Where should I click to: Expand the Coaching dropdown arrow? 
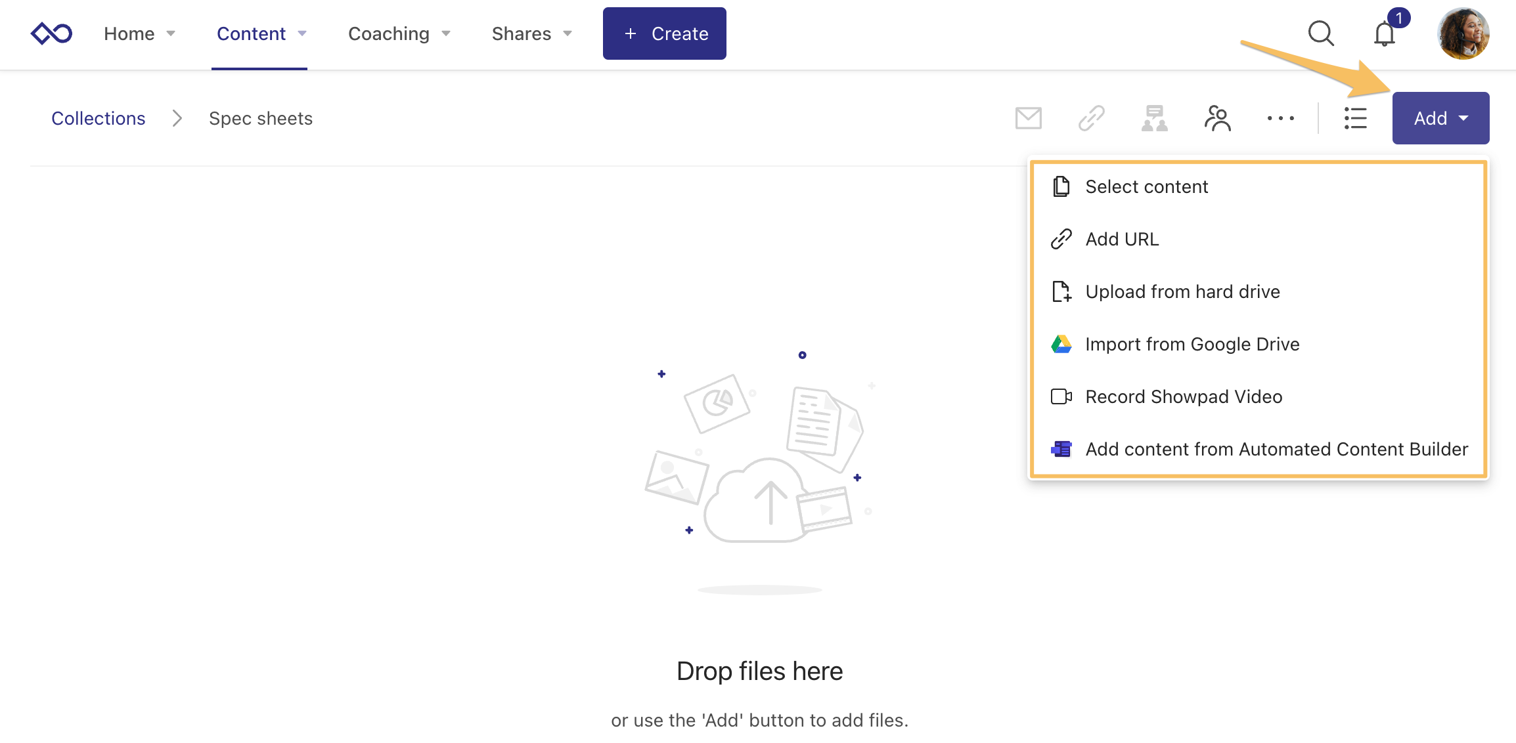point(446,33)
